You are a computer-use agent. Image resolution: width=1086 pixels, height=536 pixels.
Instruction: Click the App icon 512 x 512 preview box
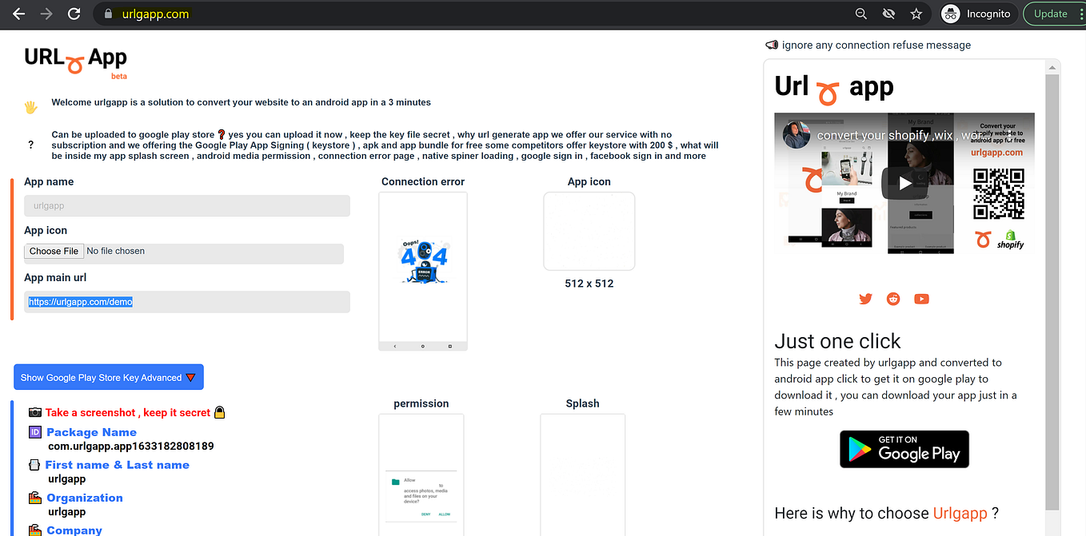589,231
